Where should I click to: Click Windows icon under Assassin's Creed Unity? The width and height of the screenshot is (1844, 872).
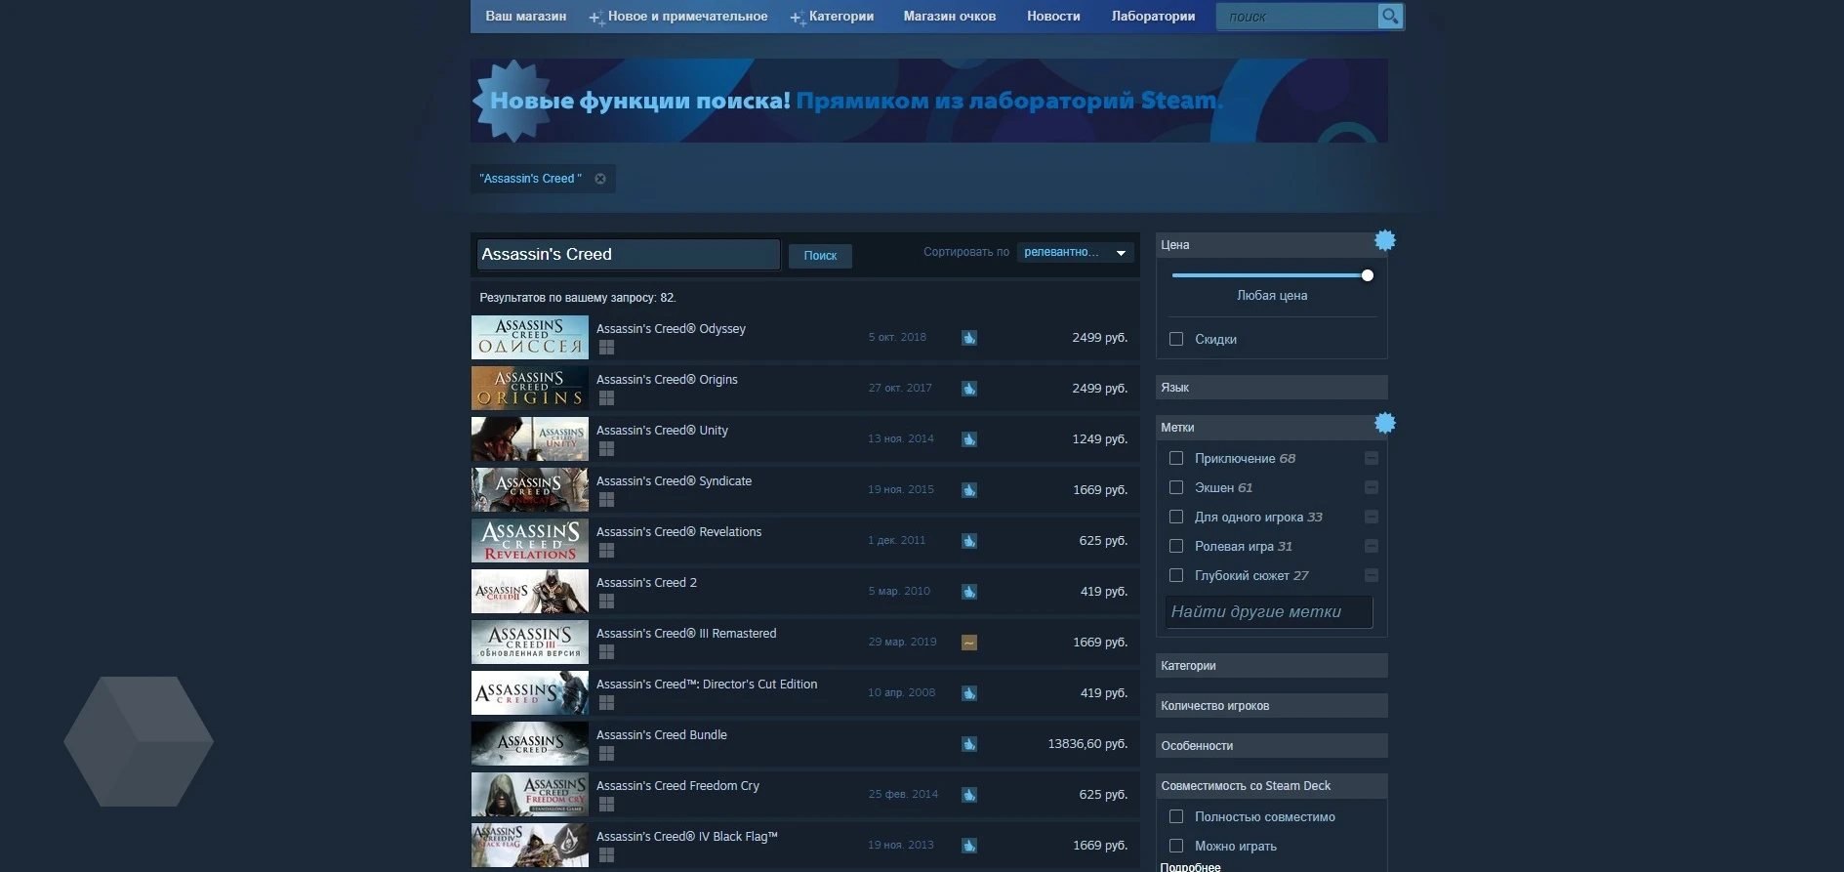click(x=606, y=449)
